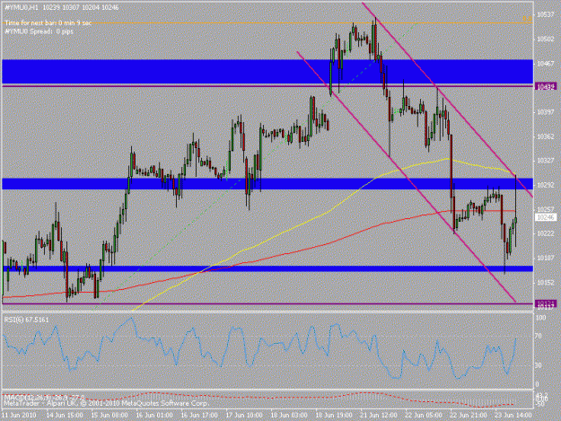Screen dimensions: 561x421
Task: Click the RSI(6) 67.5161 indicator label
Action: coord(26,320)
